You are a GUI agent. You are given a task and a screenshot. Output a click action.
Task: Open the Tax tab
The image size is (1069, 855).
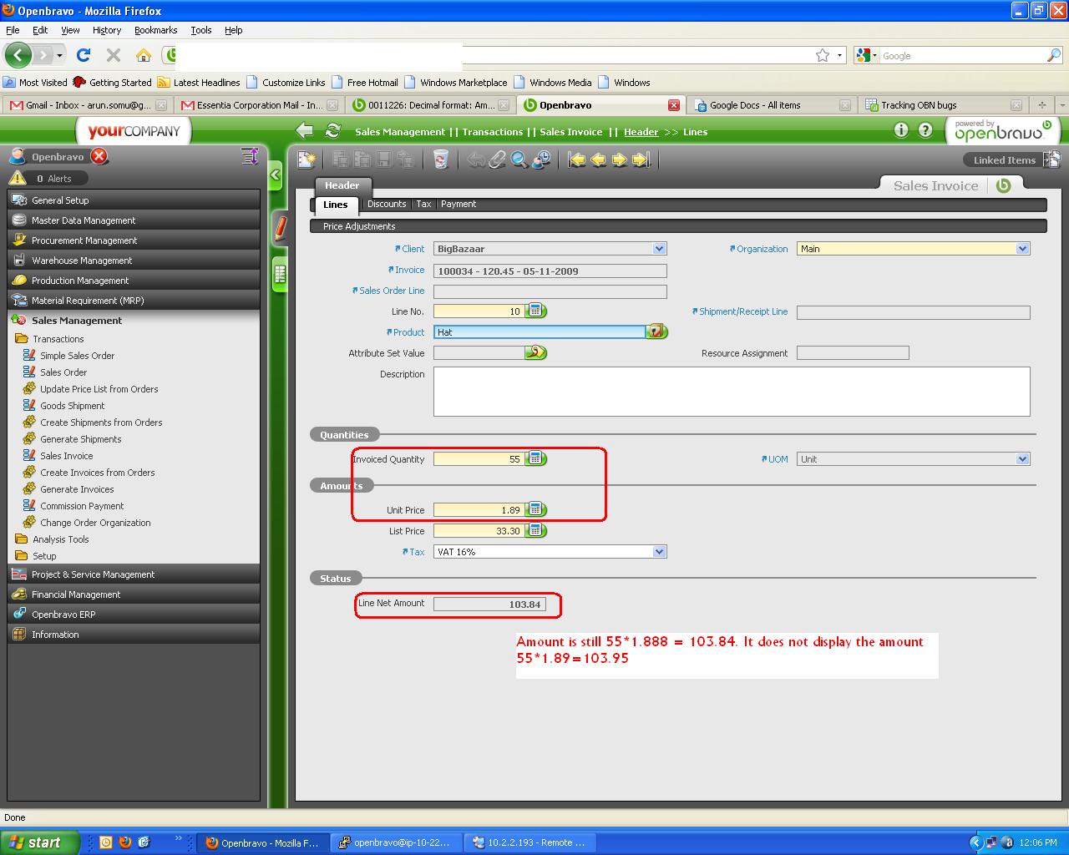tap(424, 204)
